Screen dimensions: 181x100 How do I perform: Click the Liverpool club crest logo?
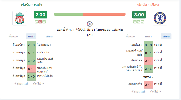(20, 18)
